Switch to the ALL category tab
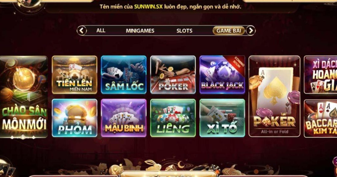Viewport: 337px width, 177px height. [x=101, y=30]
